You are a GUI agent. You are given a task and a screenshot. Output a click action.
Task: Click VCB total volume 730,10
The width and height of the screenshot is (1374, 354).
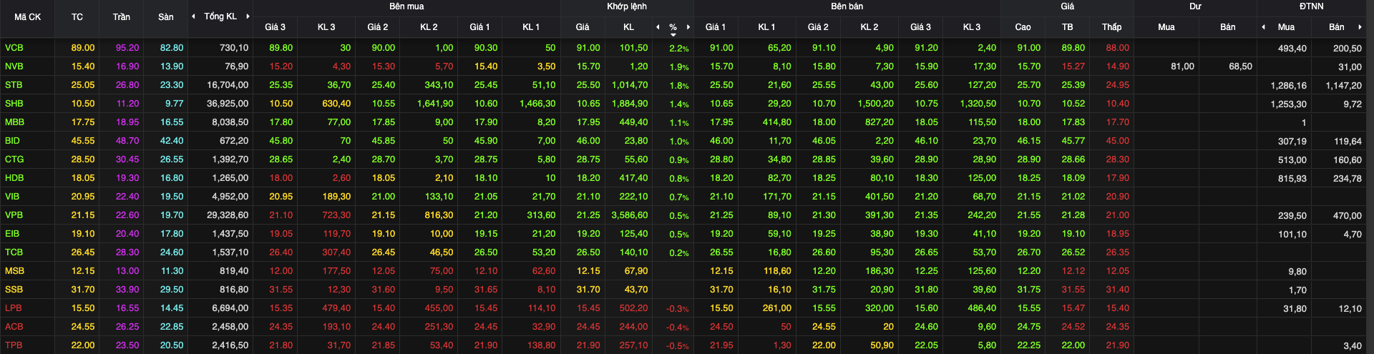[234, 48]
